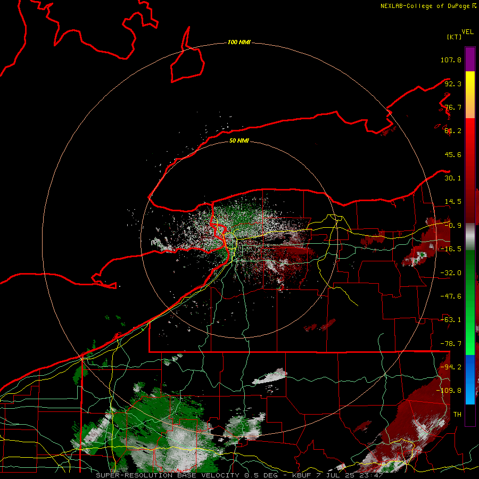Screen dimensions: 479x479
Task: Click the 50 NMI range ring label
Action: pos(239,141)
